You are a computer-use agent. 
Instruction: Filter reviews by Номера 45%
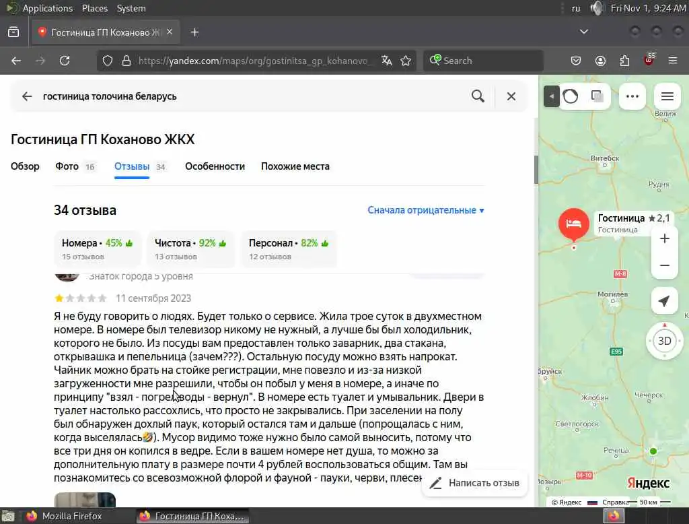(x=98, y=249)
